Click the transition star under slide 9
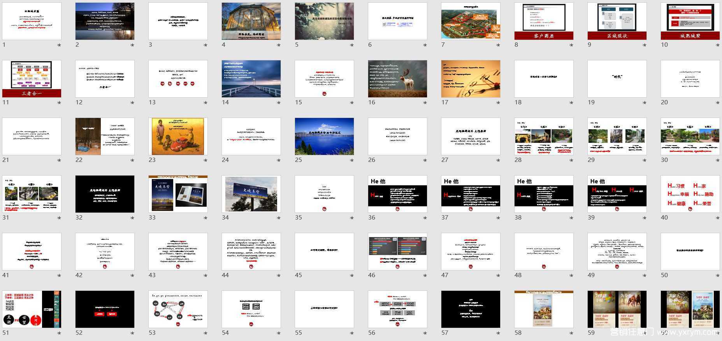Image resolution: width=722 pixels, height=341 pixels. pos(645,45)
